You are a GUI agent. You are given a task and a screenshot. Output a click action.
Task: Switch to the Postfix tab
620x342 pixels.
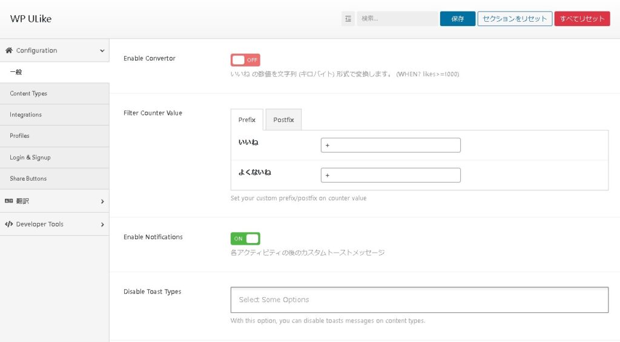[283, 120]
